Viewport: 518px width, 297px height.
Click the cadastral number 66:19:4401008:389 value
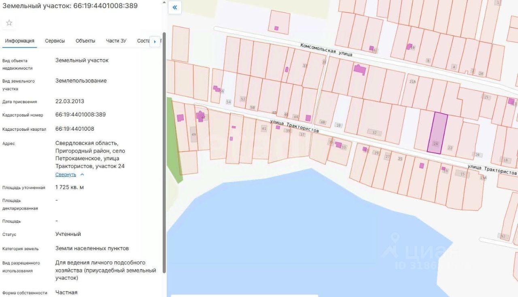click(81, 115)
